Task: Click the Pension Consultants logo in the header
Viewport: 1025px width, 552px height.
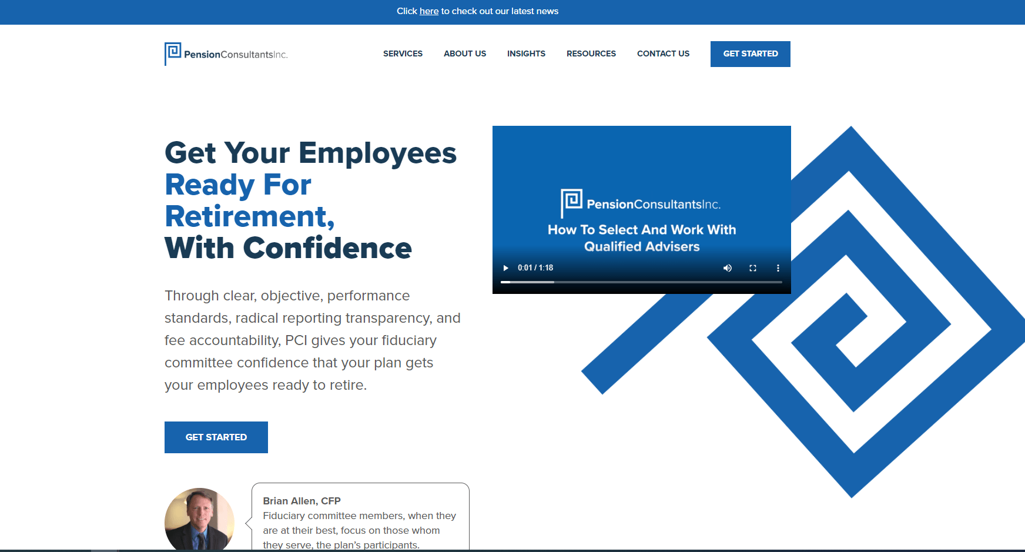Action: point(226,53)
